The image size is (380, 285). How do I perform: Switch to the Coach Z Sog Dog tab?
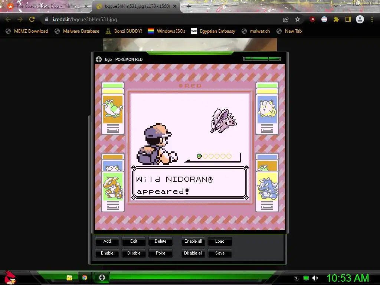pyautogui.click(x=46, y=6)
